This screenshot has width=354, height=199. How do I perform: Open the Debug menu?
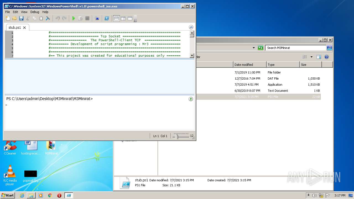35,12
